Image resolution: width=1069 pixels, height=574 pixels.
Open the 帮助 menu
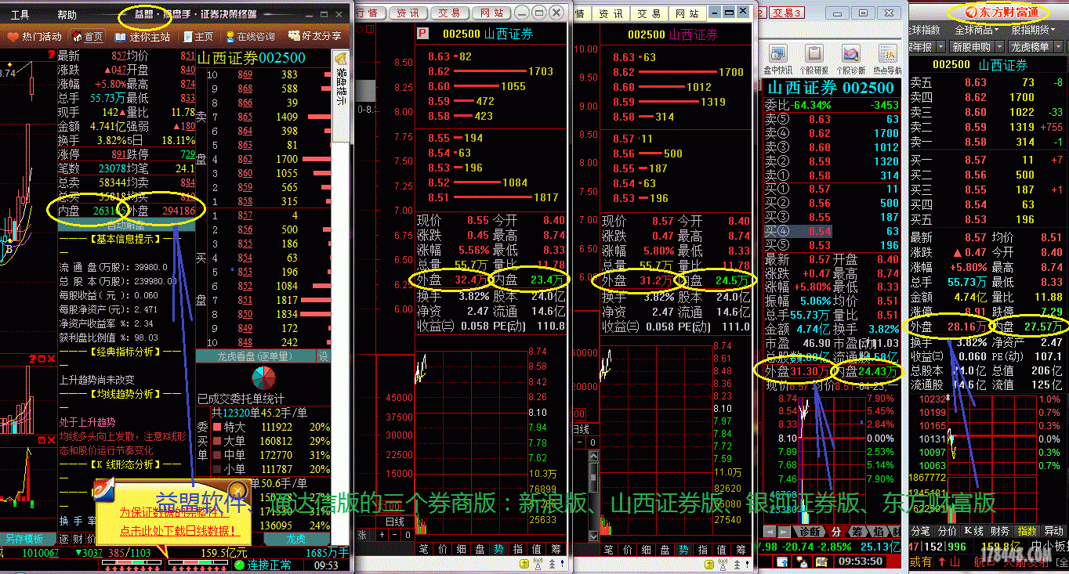(x=67, y=15)
